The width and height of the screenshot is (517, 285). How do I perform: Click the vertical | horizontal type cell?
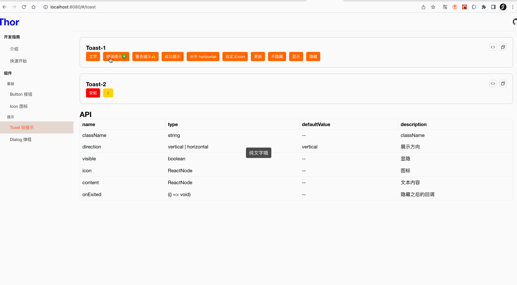tap(188, 147)
